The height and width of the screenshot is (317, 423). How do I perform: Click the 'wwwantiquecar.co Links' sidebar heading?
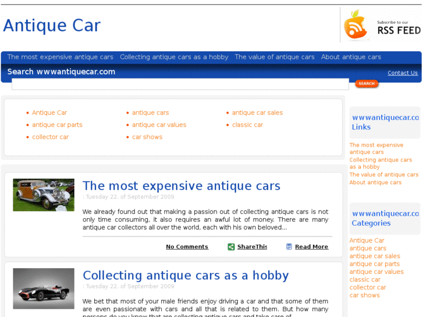385,122
